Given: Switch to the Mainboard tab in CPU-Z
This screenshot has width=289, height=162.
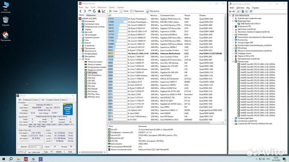Looking at the screenshot, I should point(28,100).
